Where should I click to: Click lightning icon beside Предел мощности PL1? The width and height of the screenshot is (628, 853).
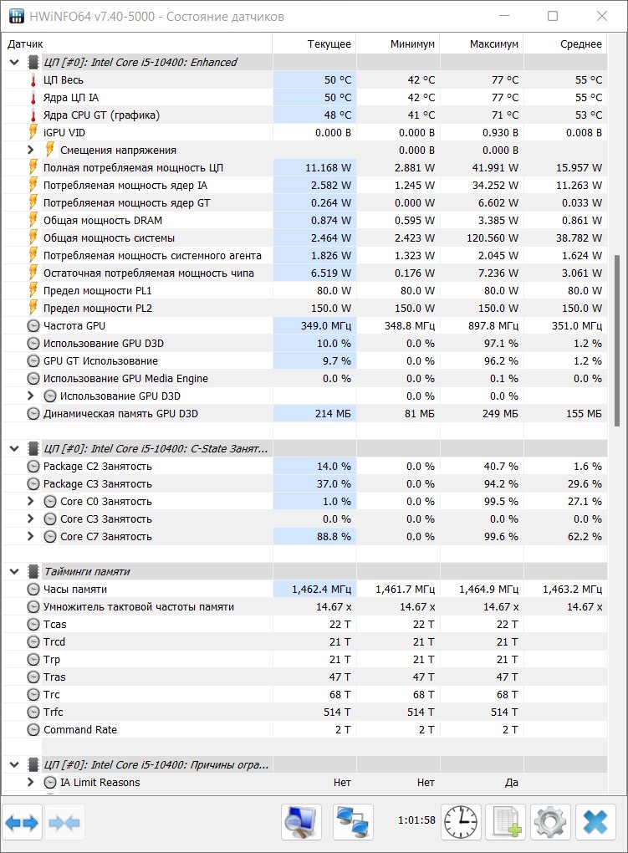pyautogui.click(x=33, y=290)
